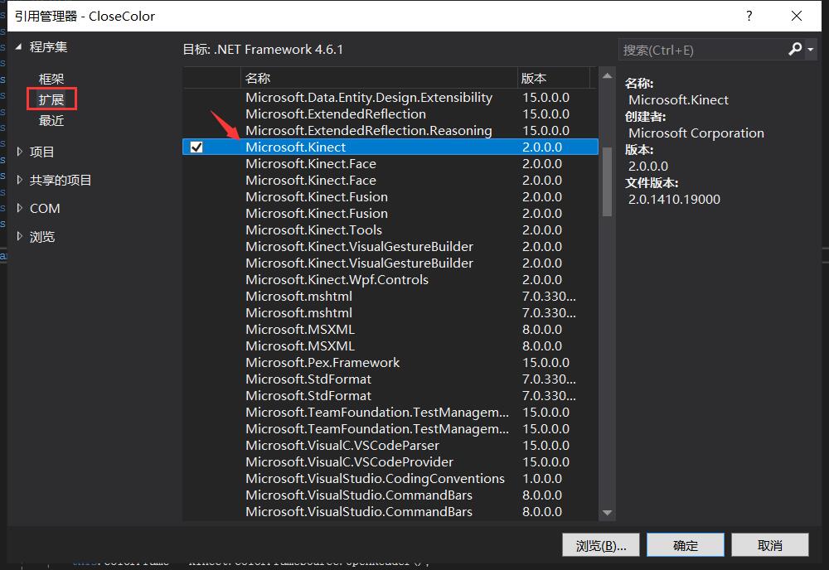Viewport: 829px width, 570px height.
Task: Close the Reference Manager dialog
Action: 797,16
